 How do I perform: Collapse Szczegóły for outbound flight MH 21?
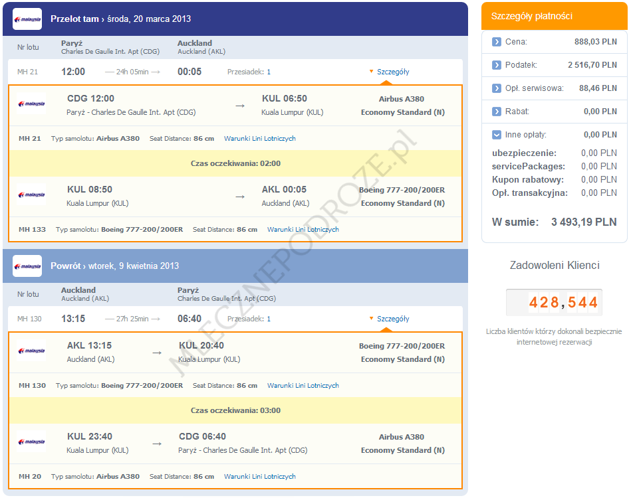coord(392,72)
